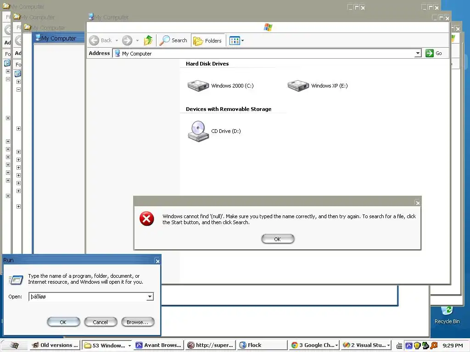Switch to the Flock taskbar button
Screen dimensions: 470x352
(262, 346)
